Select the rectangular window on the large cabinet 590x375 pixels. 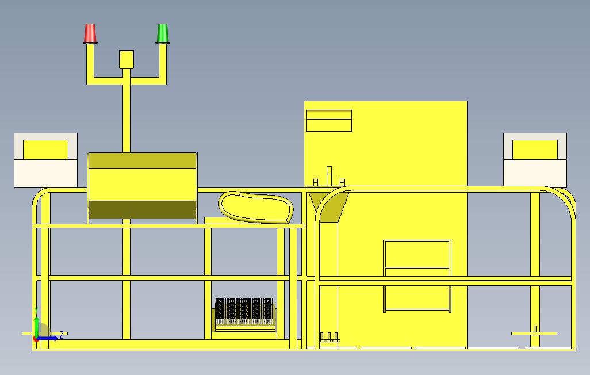click(417, 276)
